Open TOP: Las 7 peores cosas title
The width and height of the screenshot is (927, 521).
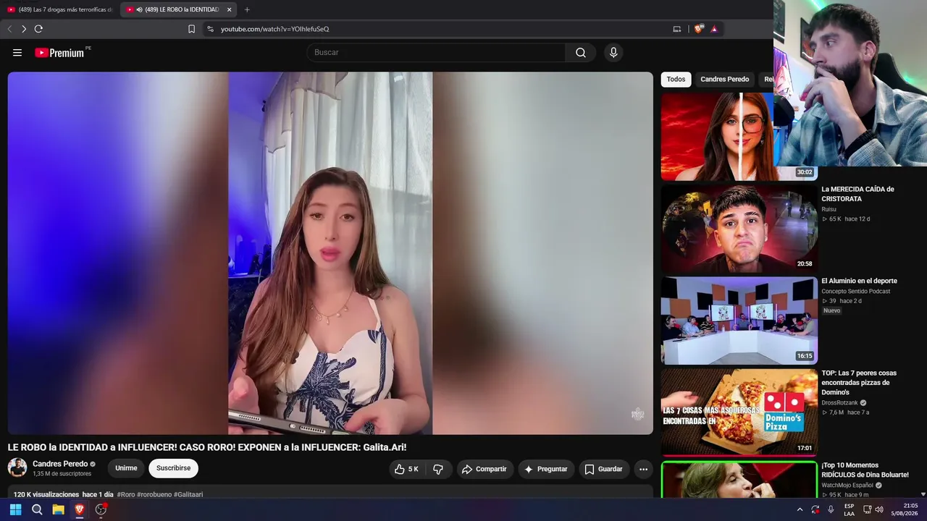coord(859,383)
